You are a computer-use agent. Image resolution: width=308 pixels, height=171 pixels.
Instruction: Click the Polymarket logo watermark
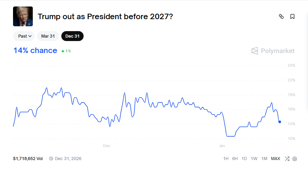point(273,51)
